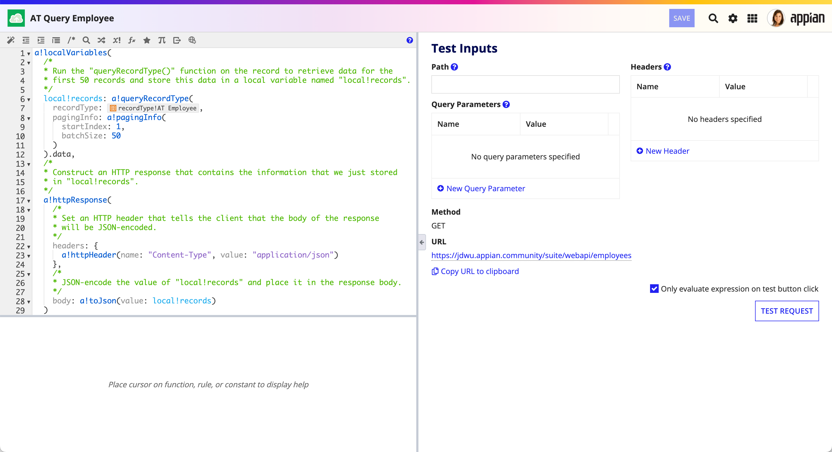Click the fx function toolbar icon
This screenshot has height=452, width=832.
[132, 40]
